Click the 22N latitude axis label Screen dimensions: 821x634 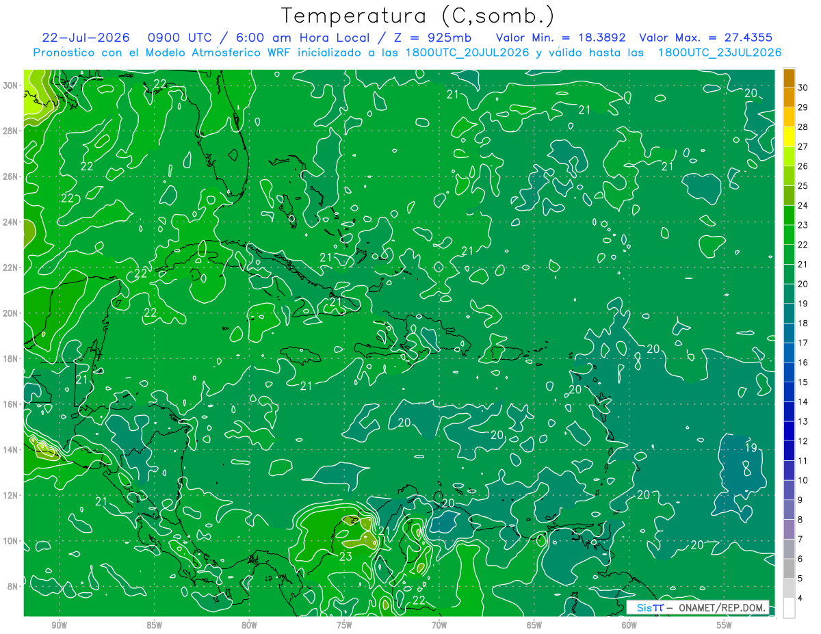[x=11, y=267]
